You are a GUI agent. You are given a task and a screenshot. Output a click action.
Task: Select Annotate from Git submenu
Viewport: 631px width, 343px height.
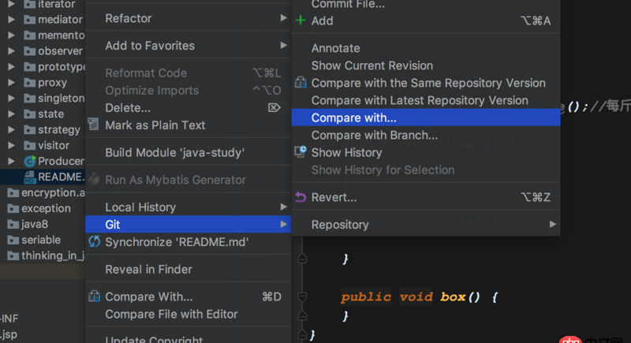pyautogui.click(x=335, y=48)
